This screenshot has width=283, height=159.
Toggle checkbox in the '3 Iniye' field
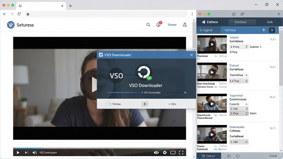click(247, 47)
